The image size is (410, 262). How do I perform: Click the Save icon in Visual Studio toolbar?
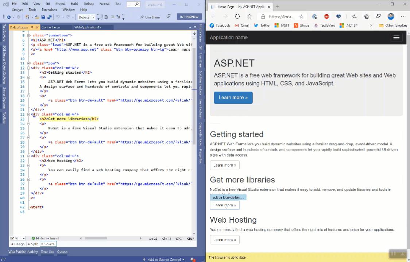43,17
